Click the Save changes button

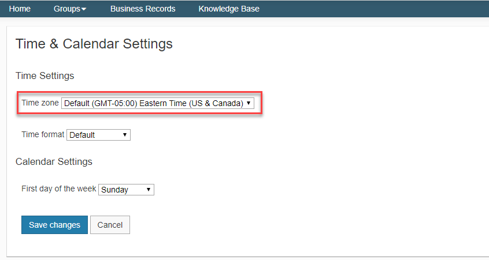click(x=54, y=225)
